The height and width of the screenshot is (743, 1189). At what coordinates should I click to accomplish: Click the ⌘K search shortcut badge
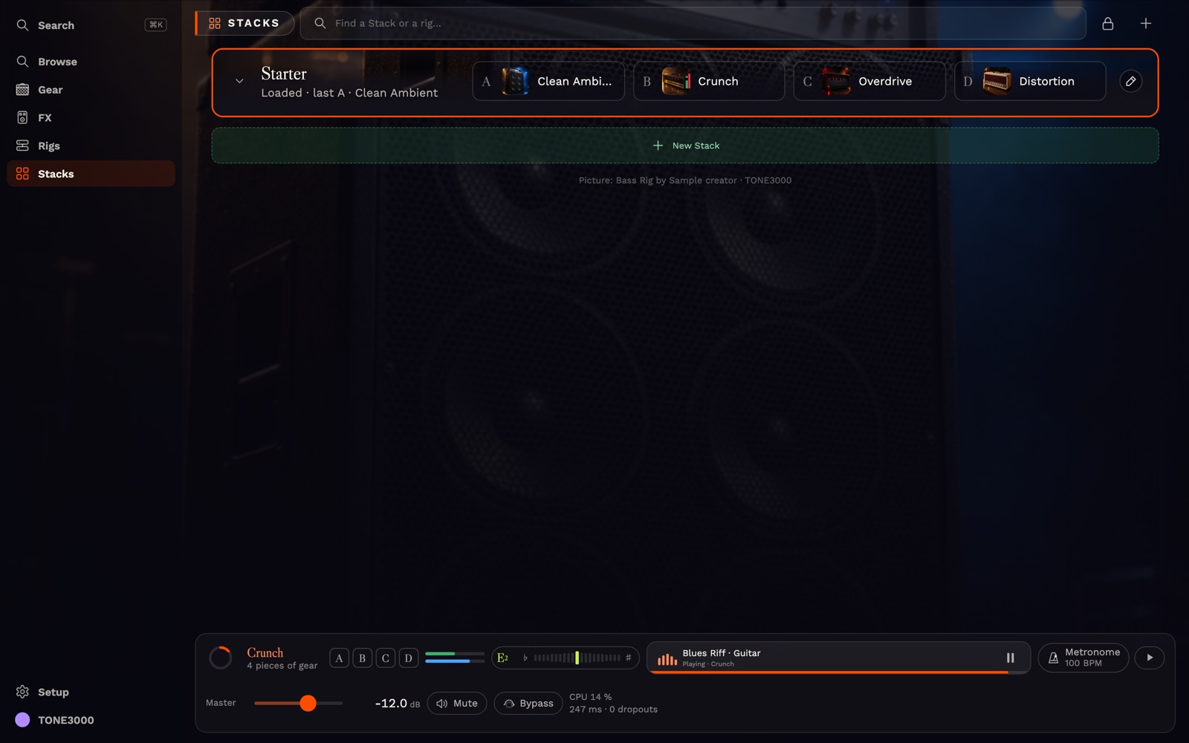pyautogui.click(x=155, y=25)
